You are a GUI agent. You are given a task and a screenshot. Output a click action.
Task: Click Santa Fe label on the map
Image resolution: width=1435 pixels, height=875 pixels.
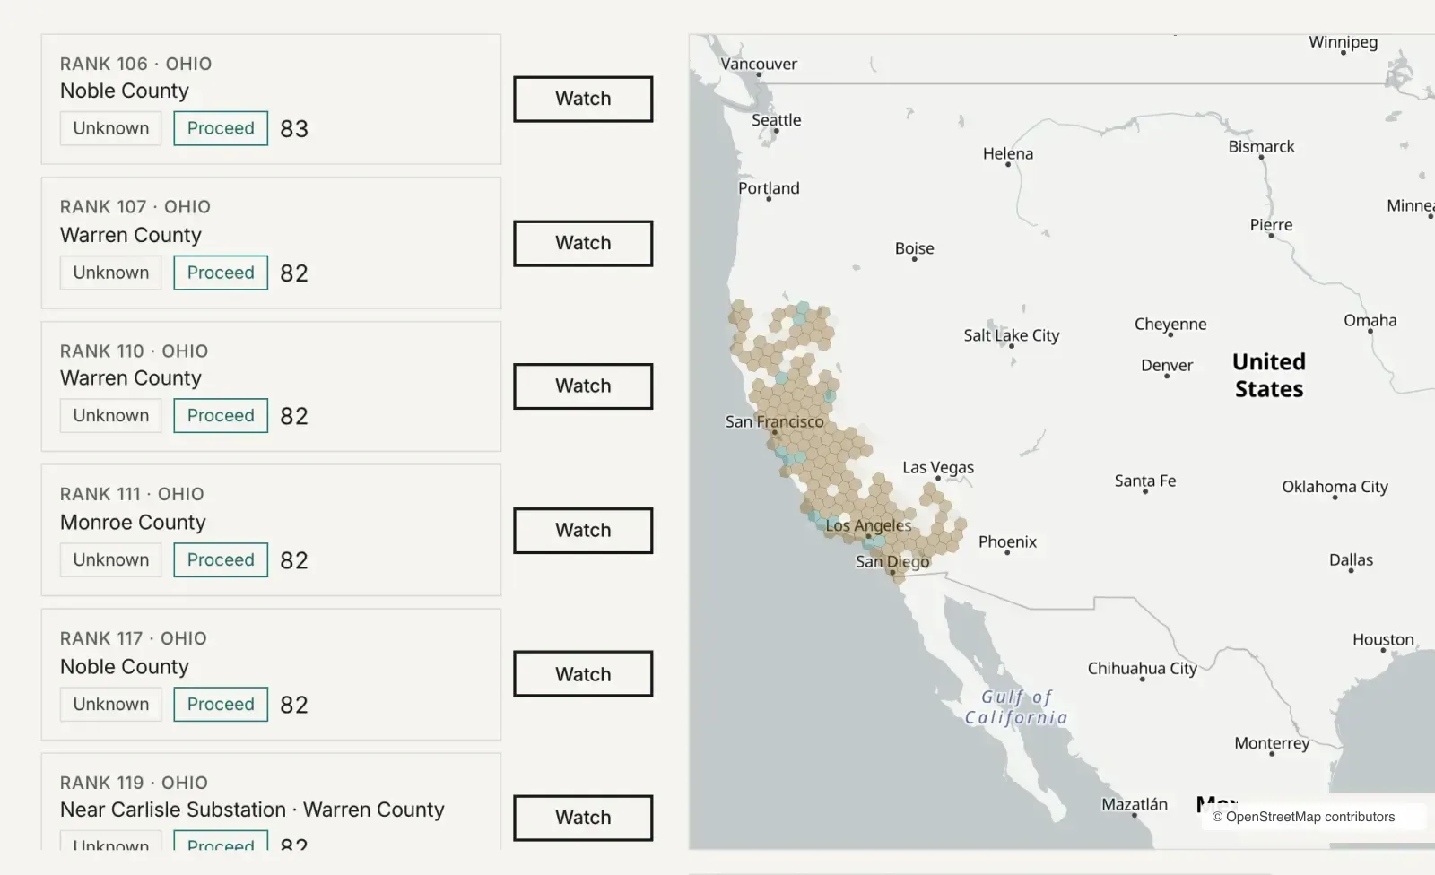[1145, 481]
